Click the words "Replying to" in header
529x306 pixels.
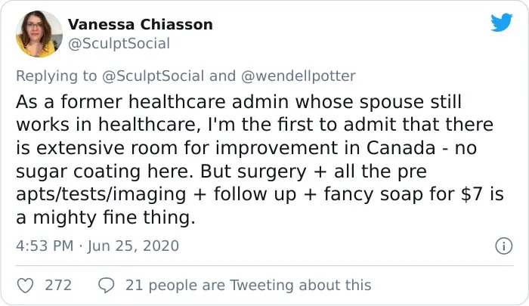[57, 76]
